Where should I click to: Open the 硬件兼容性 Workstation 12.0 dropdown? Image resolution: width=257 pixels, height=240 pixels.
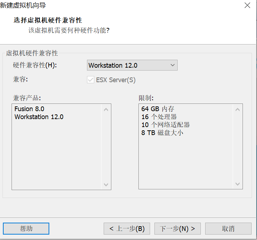[132, 66]
